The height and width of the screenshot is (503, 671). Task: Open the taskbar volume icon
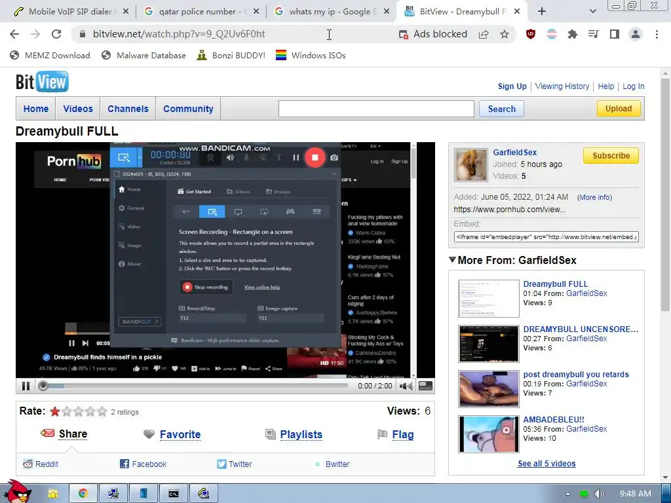coord(599,494)
